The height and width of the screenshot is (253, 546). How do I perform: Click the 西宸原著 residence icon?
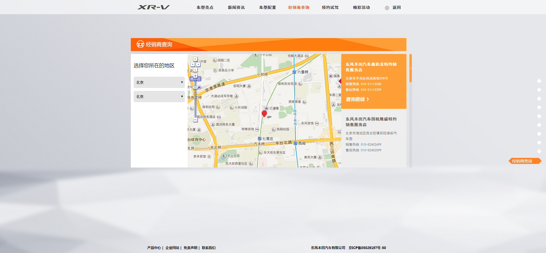pyautogui.click(x=304, y=102)
